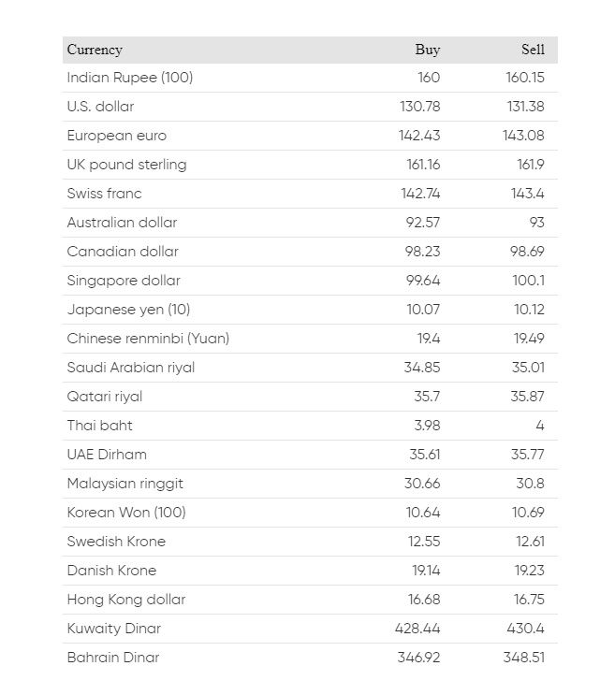Click the UAE Dirham row label

pos(107,455)
